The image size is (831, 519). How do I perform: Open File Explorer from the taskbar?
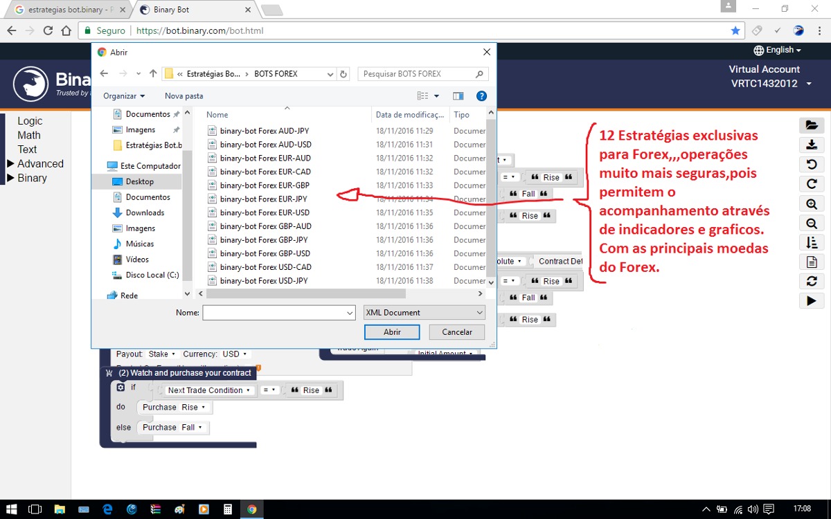60,509
